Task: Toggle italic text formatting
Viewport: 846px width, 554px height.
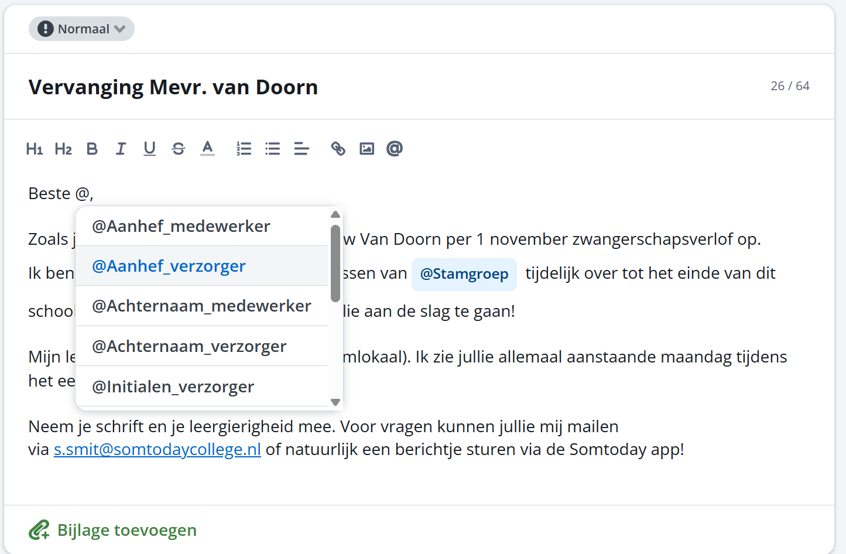Action: [121, 149]
